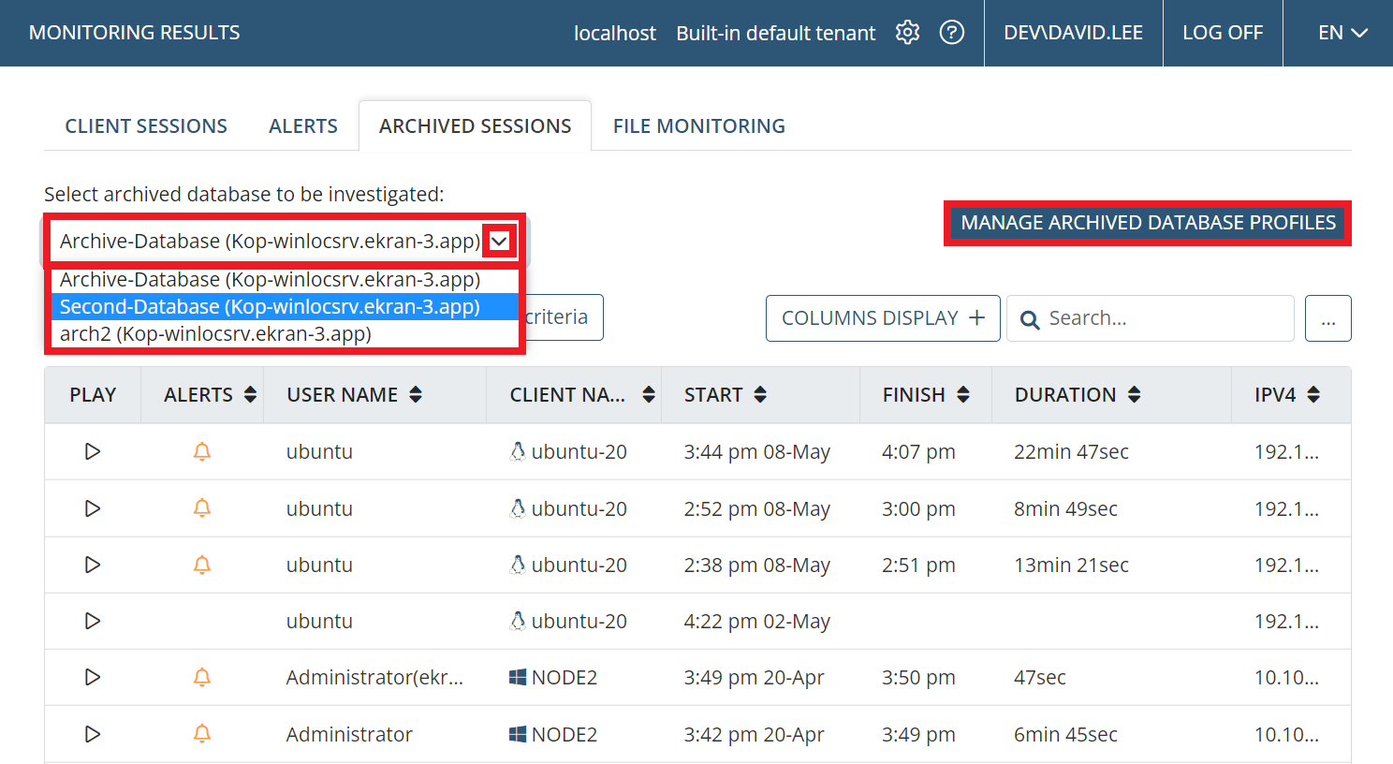
Task: Click the Windows icon beside NODE2 at 3:49 pm
Action: pos(517,677)
